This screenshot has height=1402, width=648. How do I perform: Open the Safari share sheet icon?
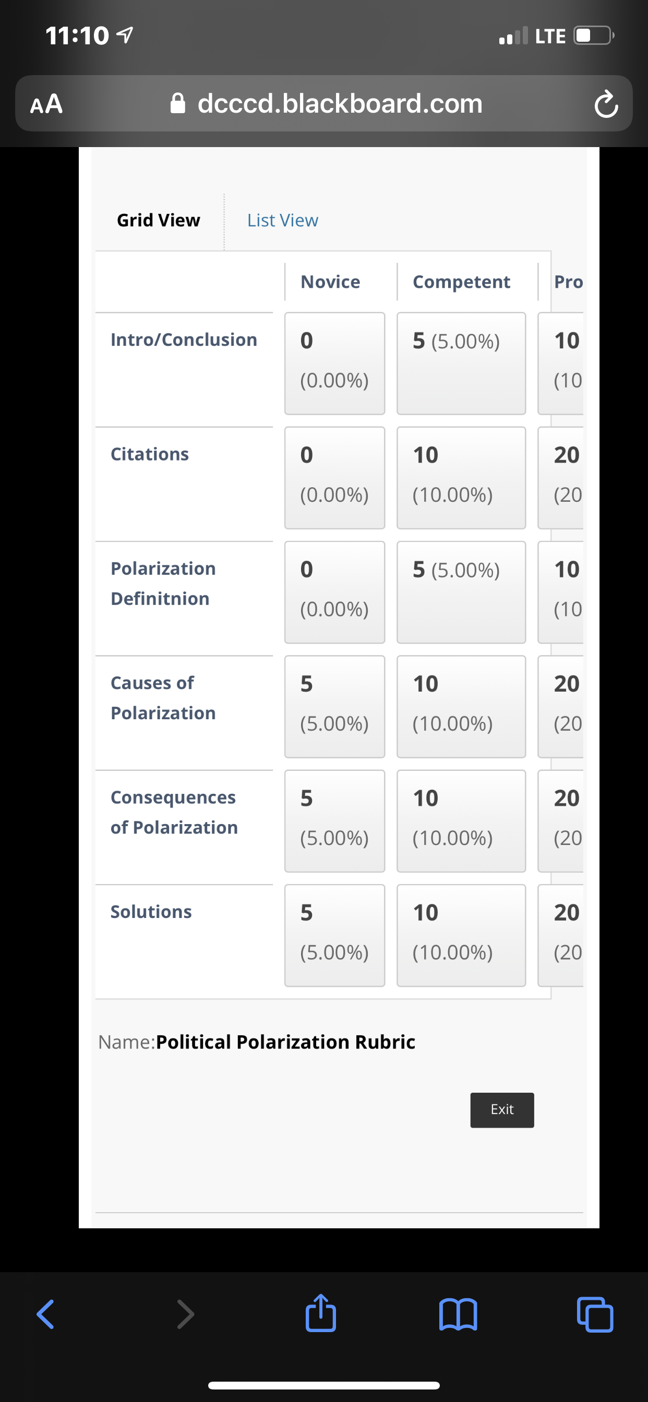(321, 1313)
